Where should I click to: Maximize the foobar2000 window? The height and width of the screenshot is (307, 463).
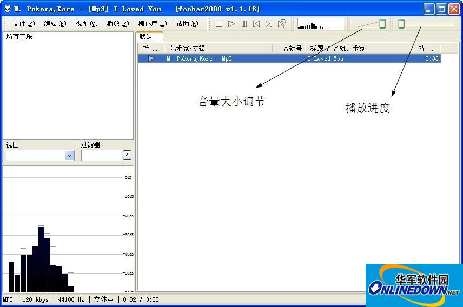tap(441, 9)
